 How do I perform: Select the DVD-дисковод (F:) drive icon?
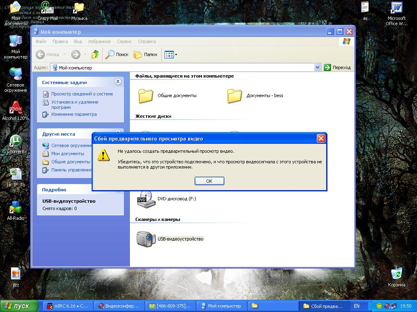pos(146,199)
